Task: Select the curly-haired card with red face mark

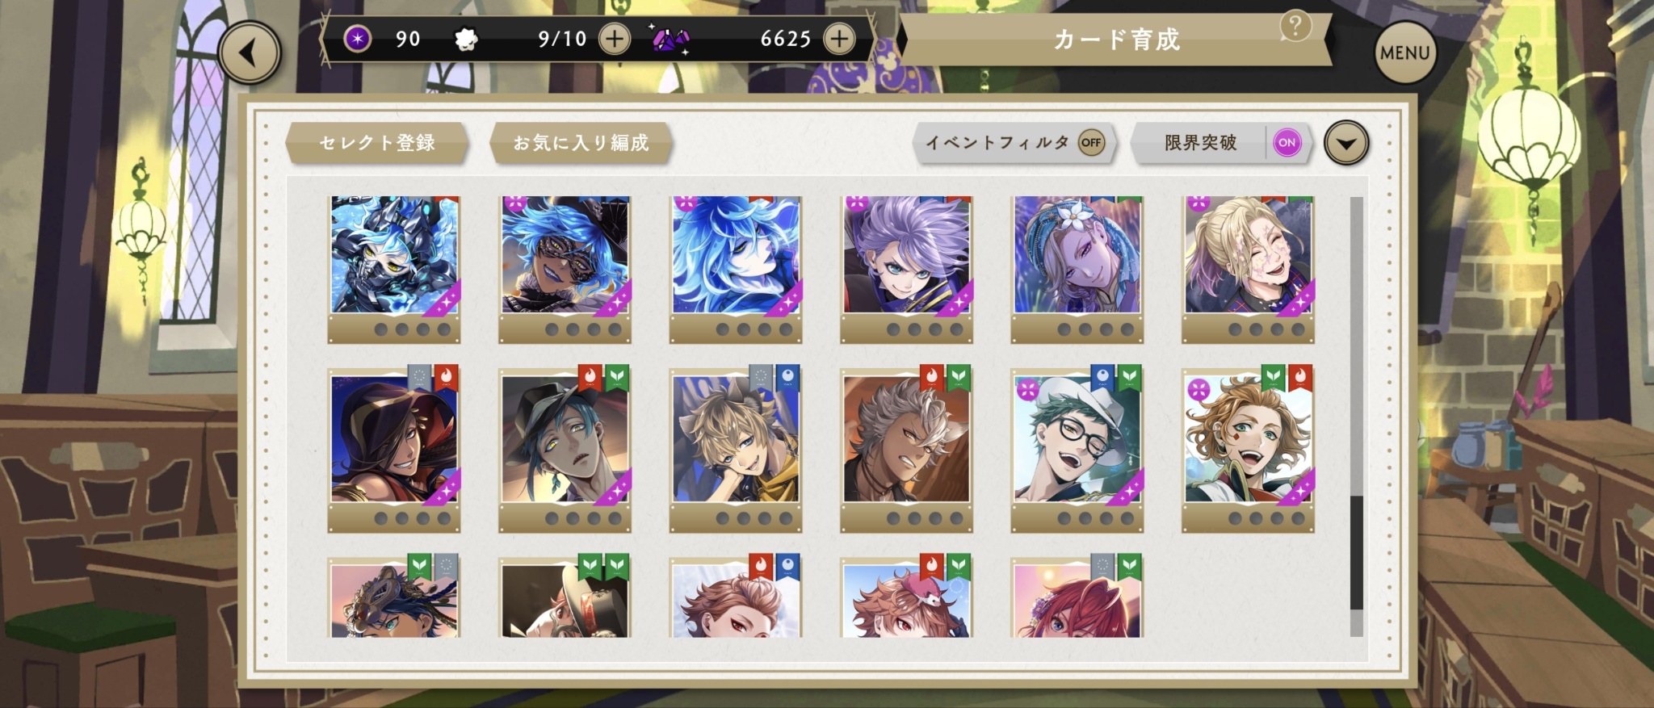Action: pyautogui.click(x=1248, y=448)
